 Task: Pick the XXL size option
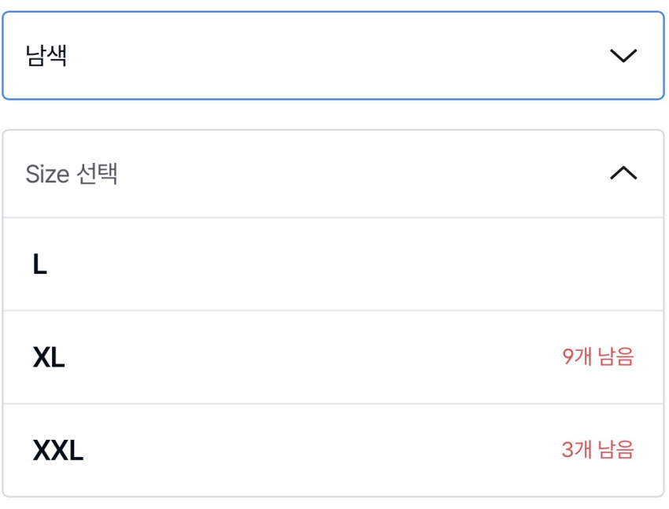pos(333,450)
